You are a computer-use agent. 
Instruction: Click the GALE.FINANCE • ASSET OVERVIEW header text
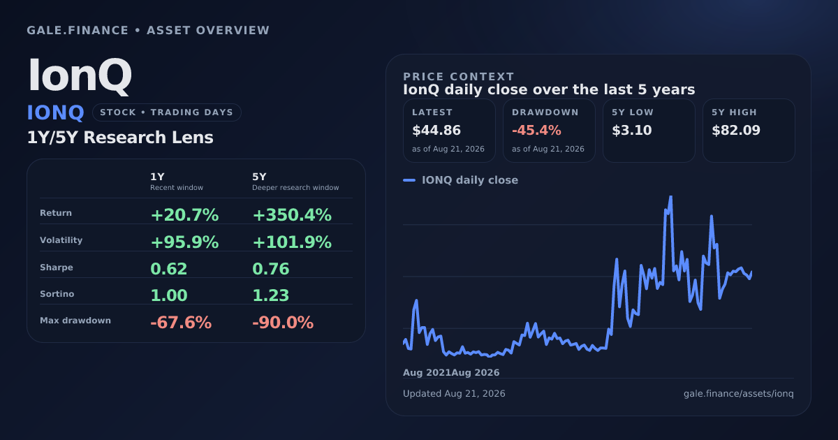pos(148,31)
